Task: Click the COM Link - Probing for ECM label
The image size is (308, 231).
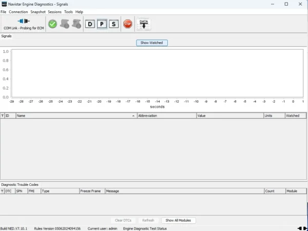Action: [x=24, y=28]
